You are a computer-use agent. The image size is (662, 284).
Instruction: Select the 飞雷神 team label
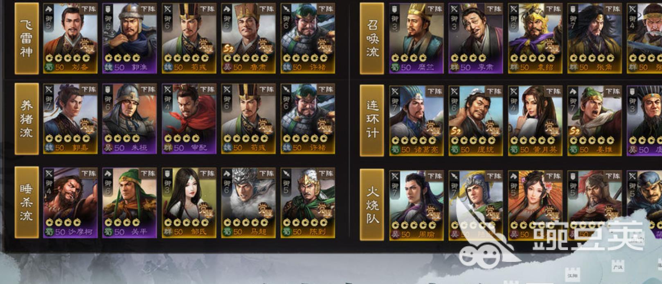(27, 38)
